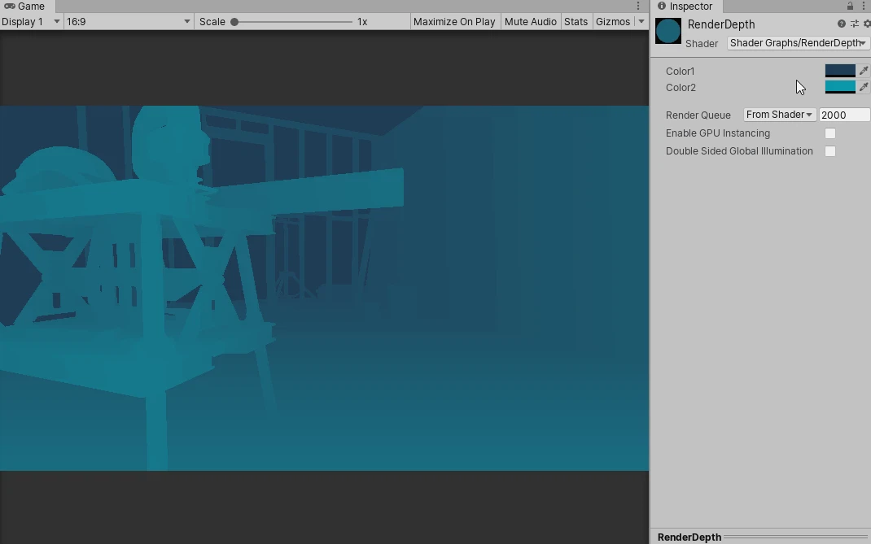This screenshot has height=544, width=871.
Task: Click the Inspector lock icon
Action: pos(850,7)
